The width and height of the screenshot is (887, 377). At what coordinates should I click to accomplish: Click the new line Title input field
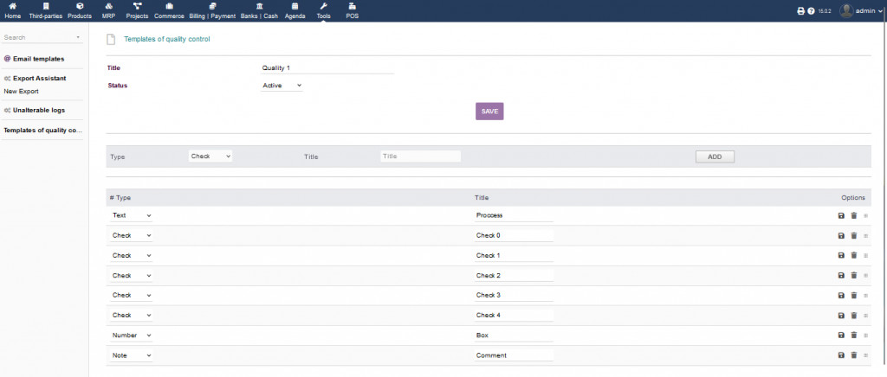point(420,157)
